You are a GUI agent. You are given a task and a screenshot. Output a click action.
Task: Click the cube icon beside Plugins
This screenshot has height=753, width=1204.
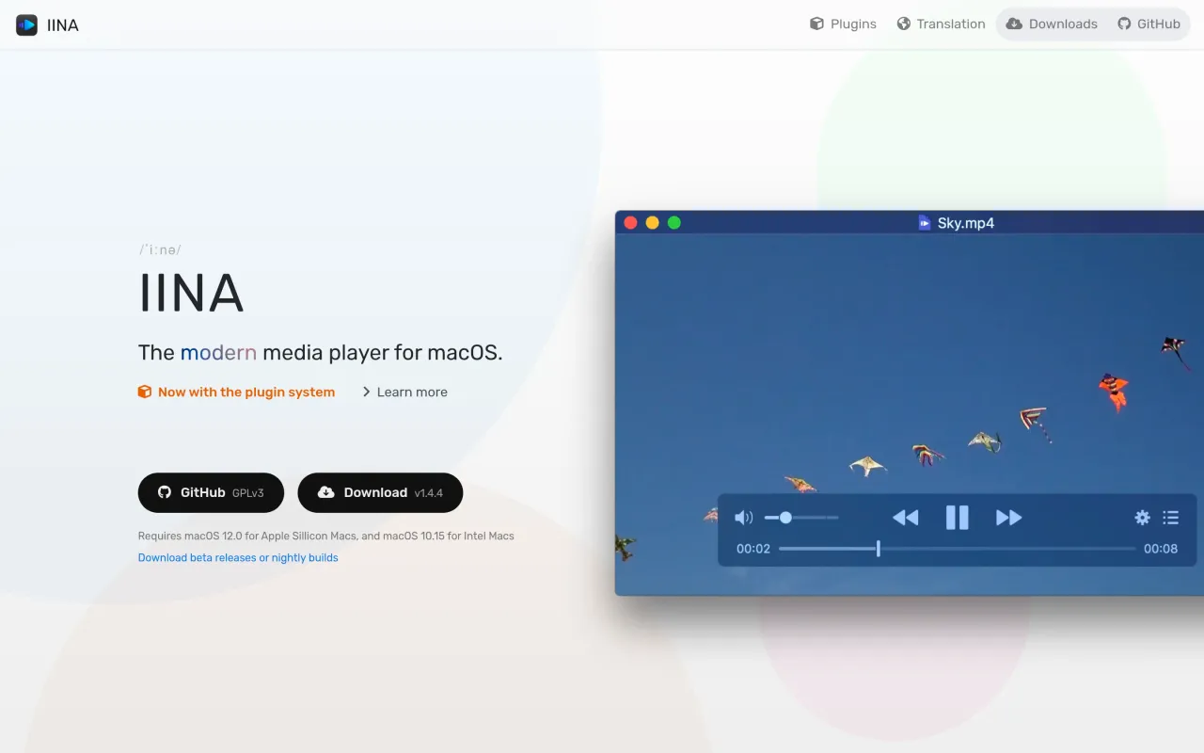(816, 24)
